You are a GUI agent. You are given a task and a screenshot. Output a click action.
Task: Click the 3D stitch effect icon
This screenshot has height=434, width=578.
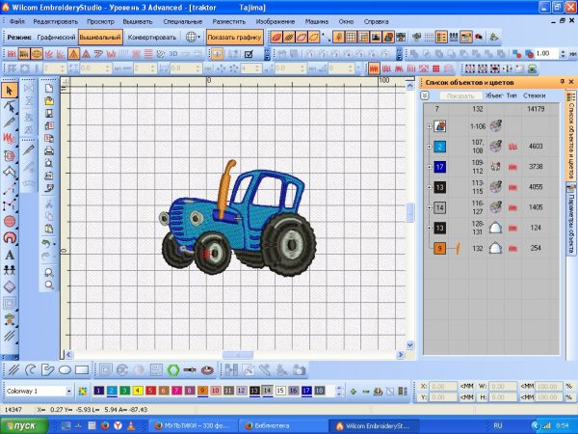[x=173, y=54]
